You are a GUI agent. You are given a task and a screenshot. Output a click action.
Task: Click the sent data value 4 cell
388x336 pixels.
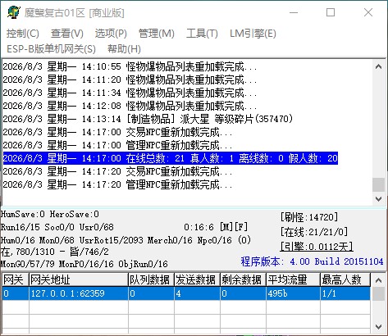[x=197, y=293]
